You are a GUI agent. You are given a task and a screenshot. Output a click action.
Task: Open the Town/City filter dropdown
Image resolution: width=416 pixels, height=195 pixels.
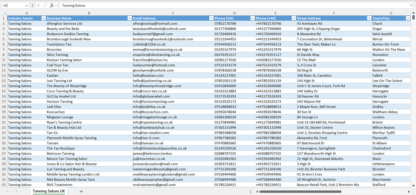pos(408,18)
